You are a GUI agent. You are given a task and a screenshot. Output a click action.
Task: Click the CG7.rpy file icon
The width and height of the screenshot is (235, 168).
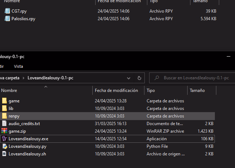[x=8, y=11]
